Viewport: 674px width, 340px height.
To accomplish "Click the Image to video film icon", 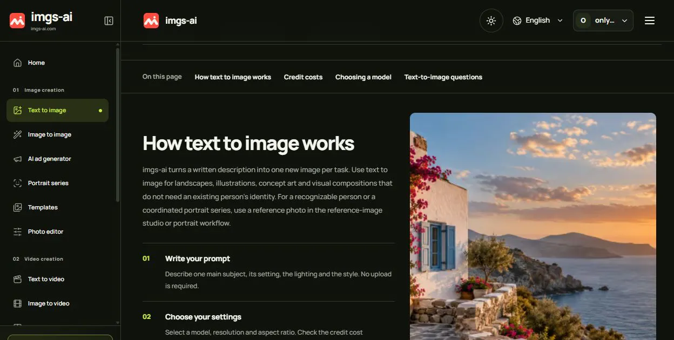I will [17, 303].
